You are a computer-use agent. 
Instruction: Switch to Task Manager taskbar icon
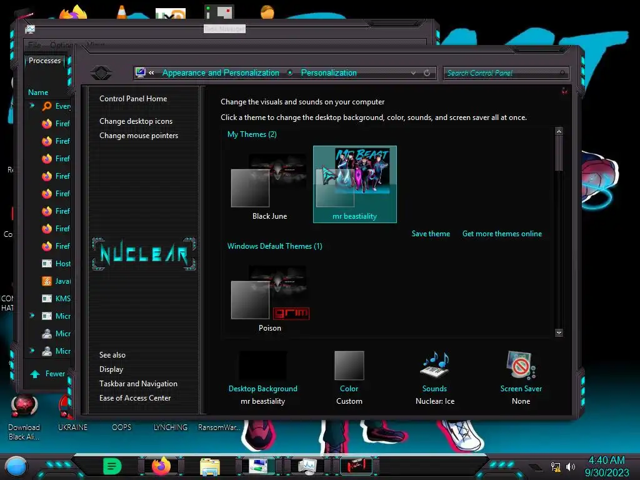coord(307,466)
